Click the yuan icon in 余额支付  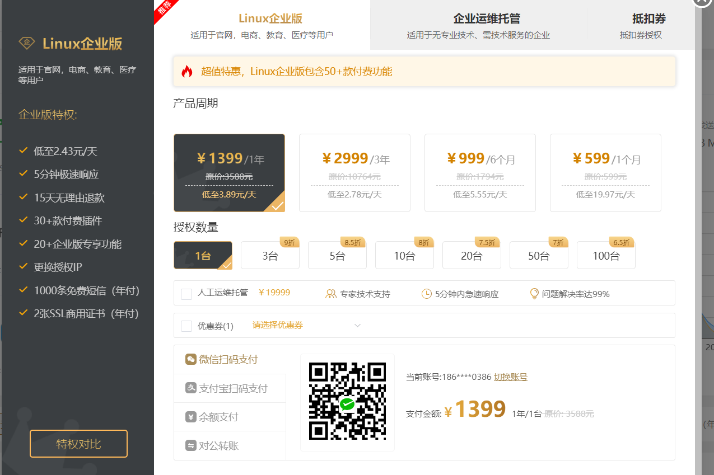point(190,417)
